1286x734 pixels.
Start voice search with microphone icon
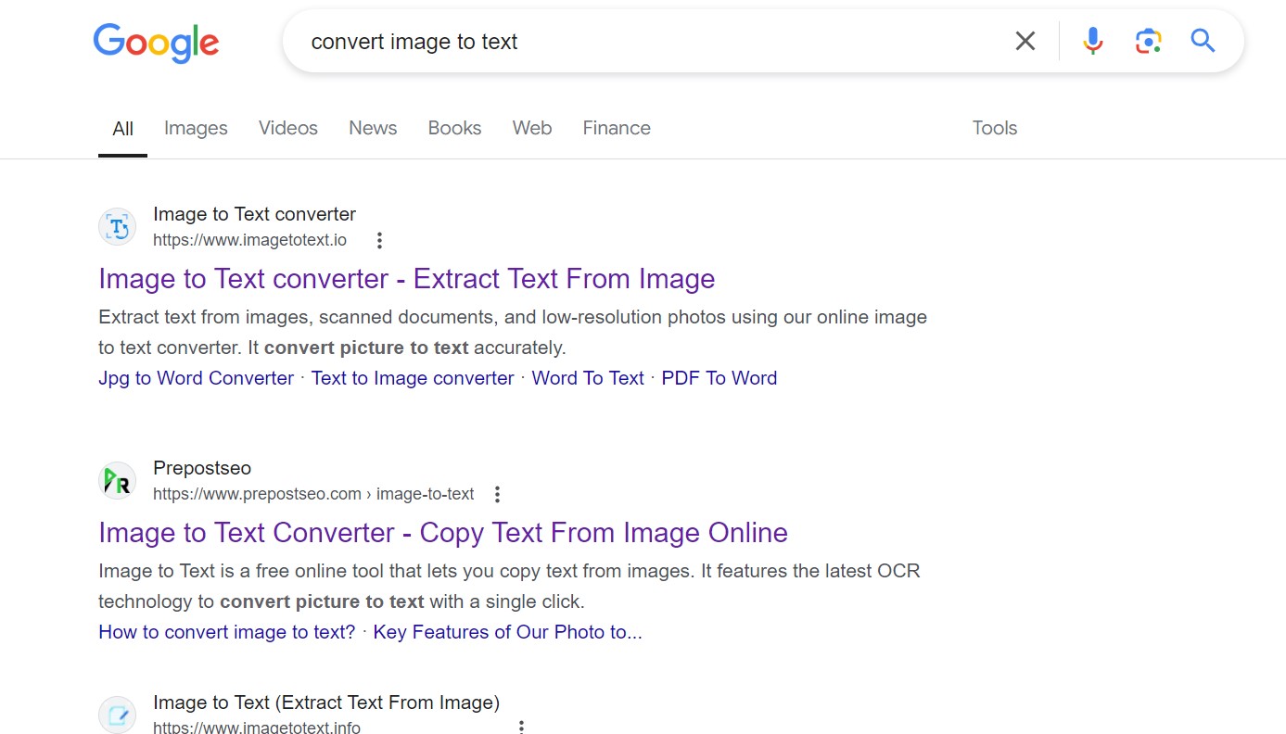pos(1093,41)
